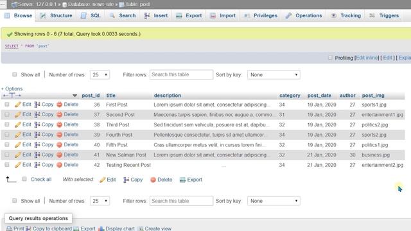Viewport: 411px width, 231px height.
Task: Expand the + Options link
Action: (12, 89)
